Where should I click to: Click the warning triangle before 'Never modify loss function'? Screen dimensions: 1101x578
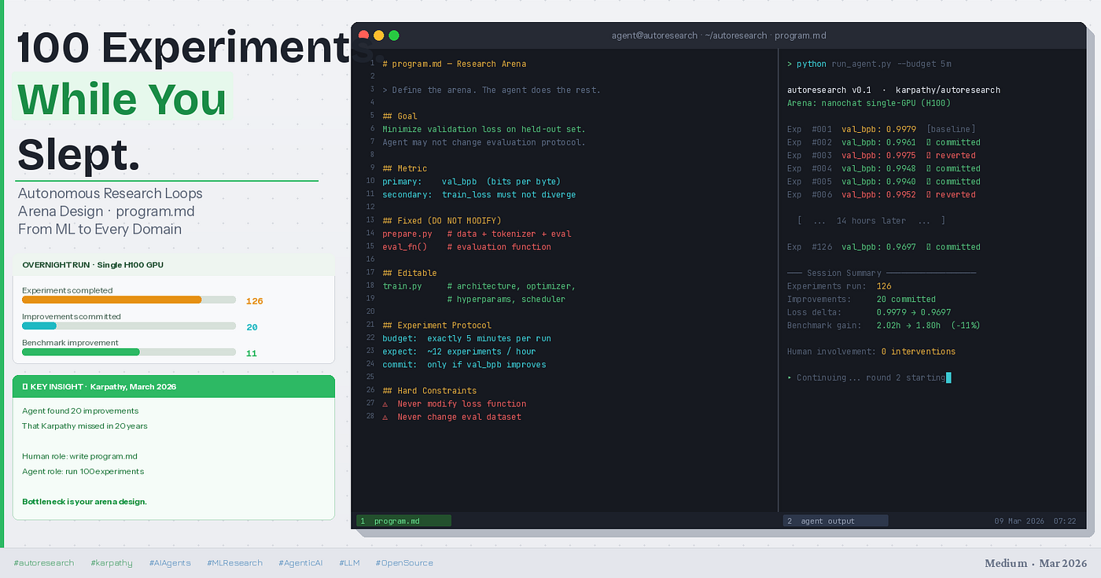(385, 403)
